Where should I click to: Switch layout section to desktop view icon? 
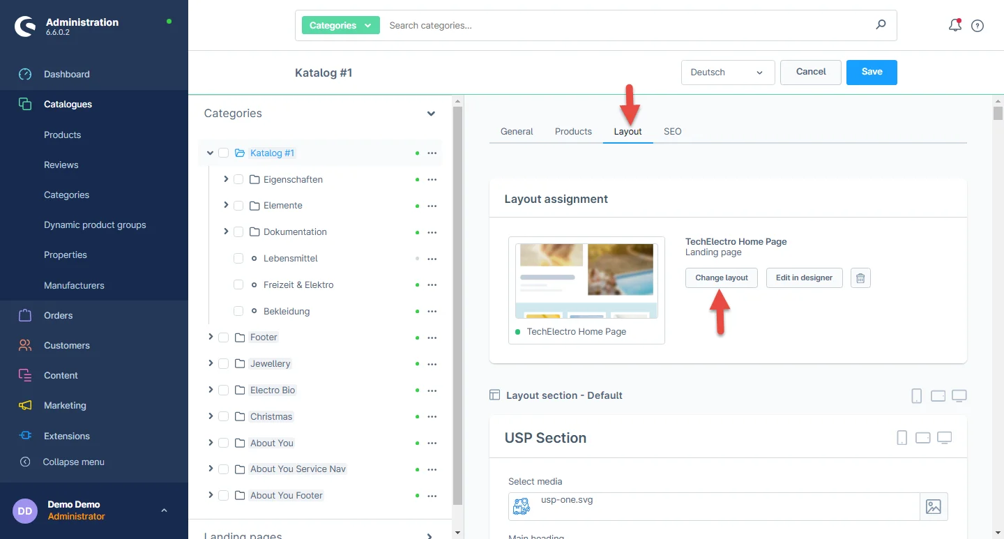(959, 396)
